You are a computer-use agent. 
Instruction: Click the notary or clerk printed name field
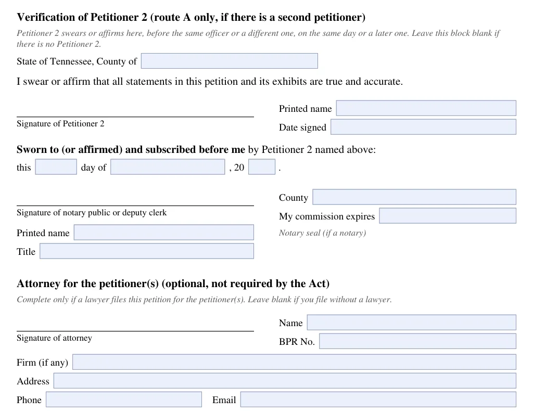tap(164, 233)
